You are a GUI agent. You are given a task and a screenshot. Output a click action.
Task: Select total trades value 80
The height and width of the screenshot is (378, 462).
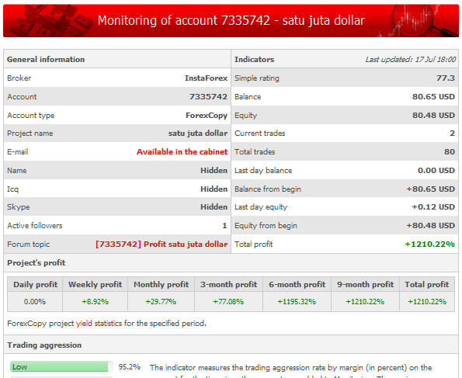pos(450,151)
